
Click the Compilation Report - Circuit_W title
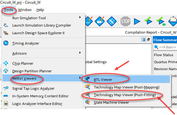click(x=151, y=32)
